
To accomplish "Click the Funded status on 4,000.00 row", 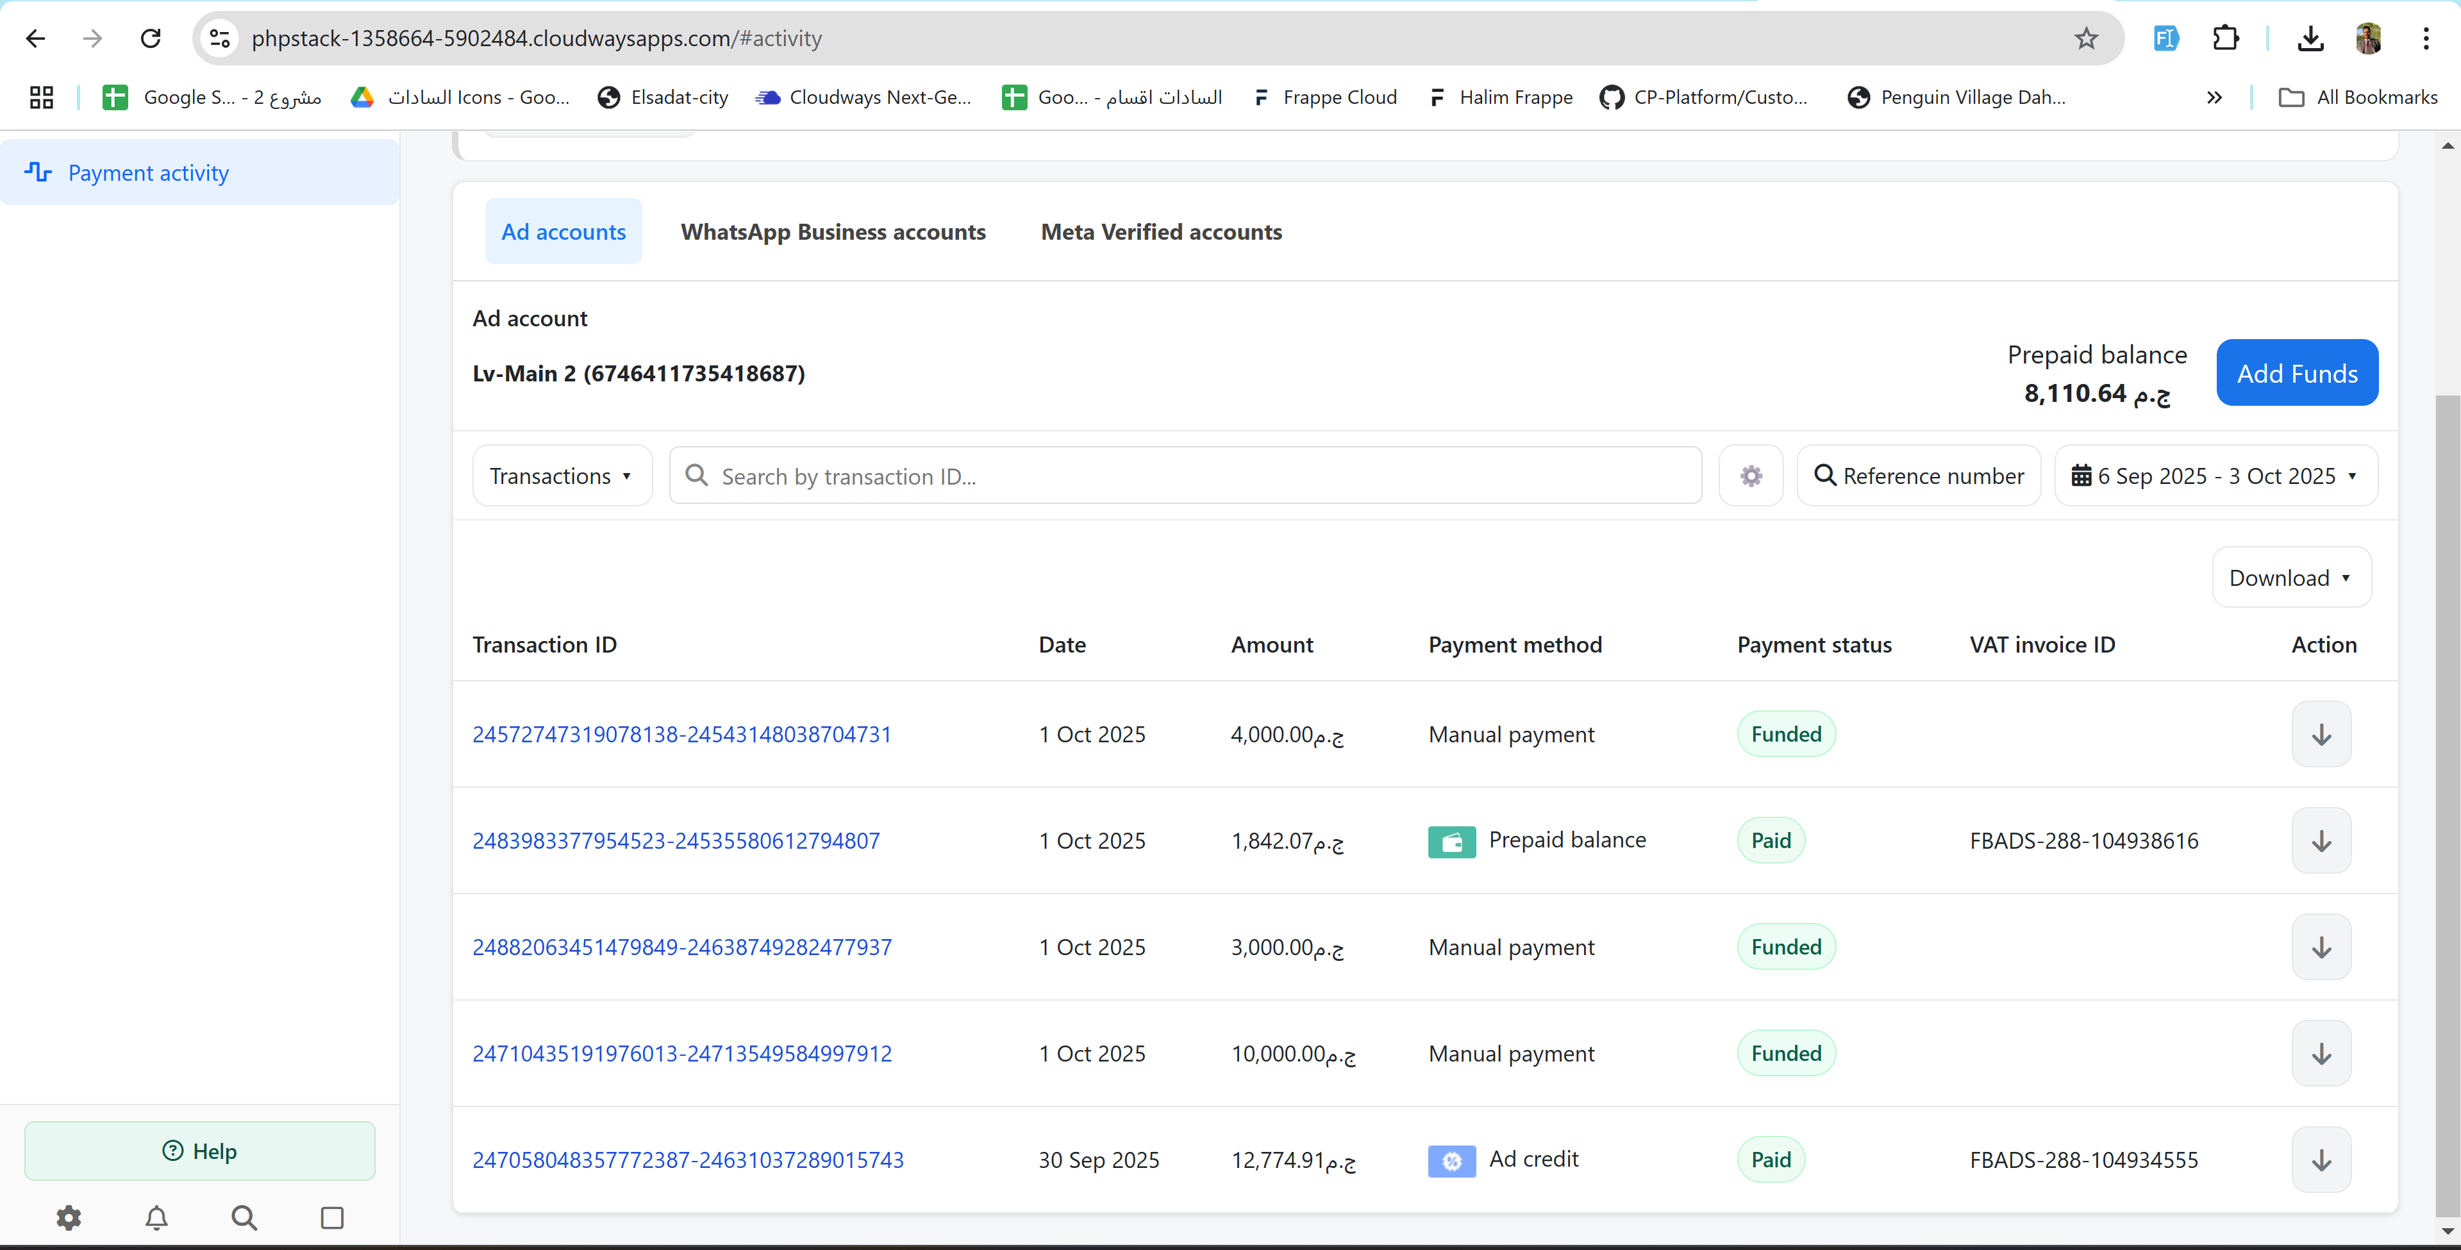I will click(x=1787, y=735).
